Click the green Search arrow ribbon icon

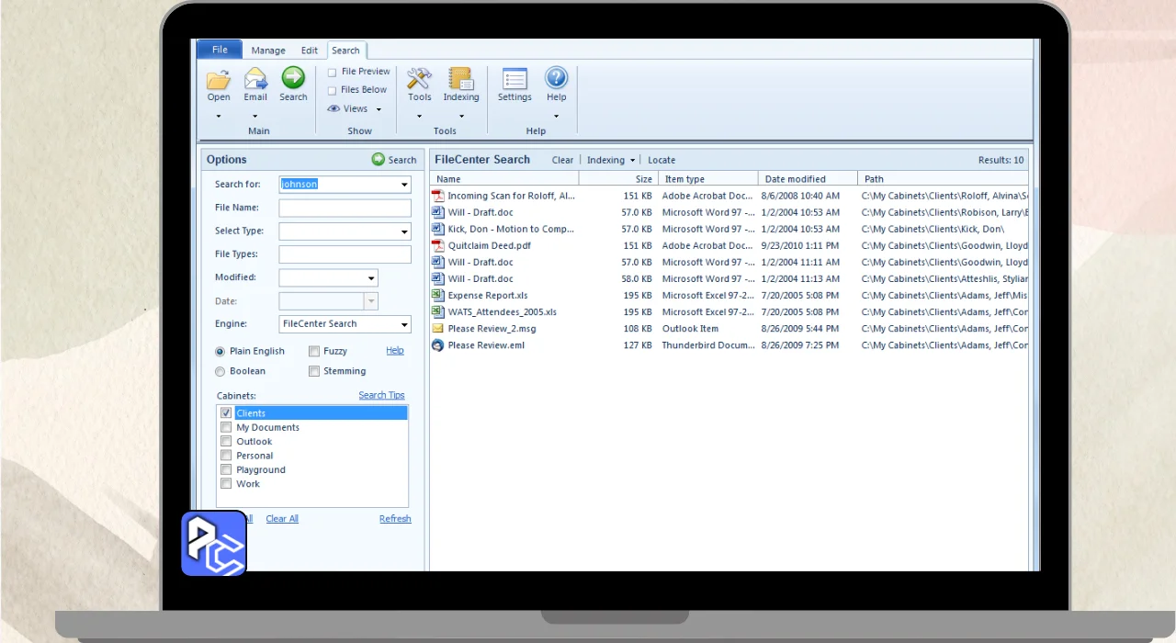(x=293, y=79)
